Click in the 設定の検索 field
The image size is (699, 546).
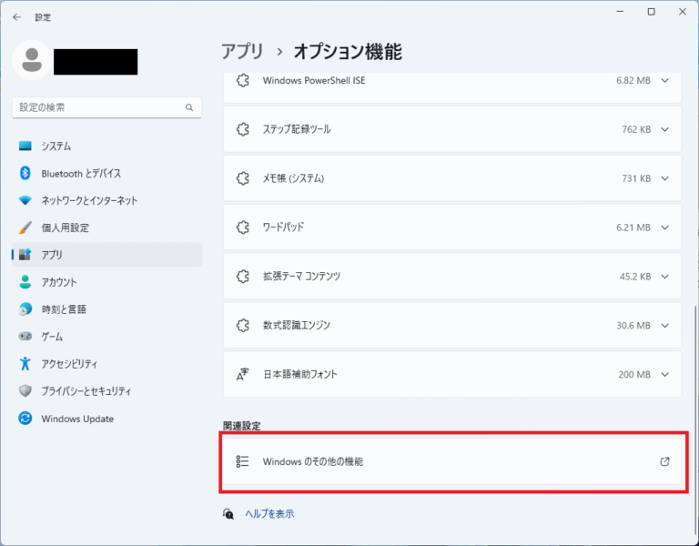tap(96, 107)
